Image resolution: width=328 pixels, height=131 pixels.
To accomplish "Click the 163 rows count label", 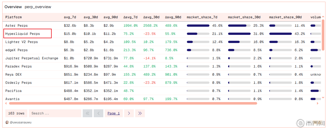I will point(16,113).
